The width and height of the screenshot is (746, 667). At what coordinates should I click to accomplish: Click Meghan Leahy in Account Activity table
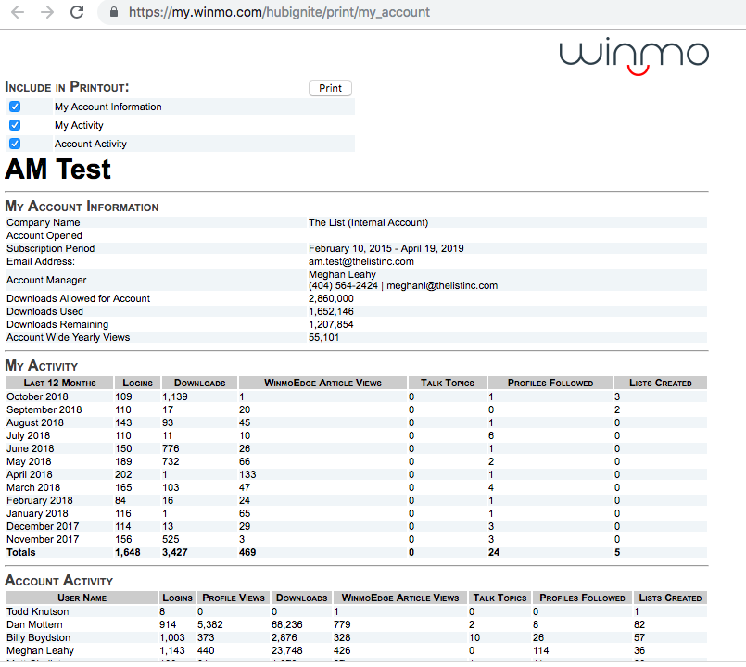41,651
